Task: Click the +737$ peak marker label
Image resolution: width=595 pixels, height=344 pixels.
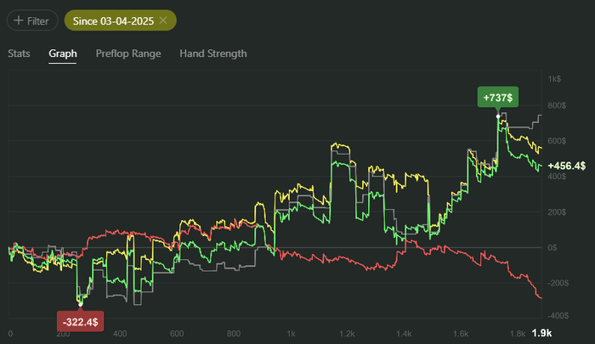Action: pyautogui.click(x=498, y=98)
